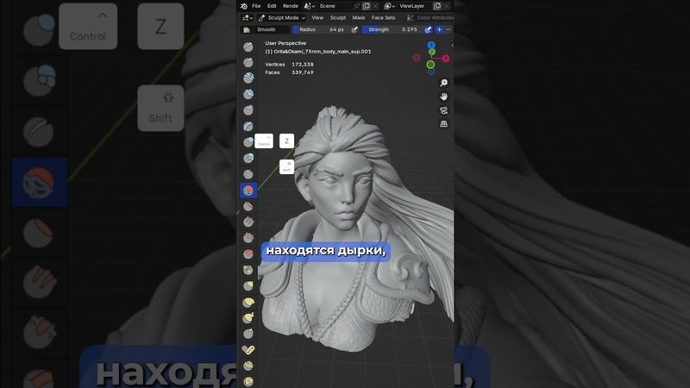The width and height of the screenshot is (690, 388).
Task: Click the Strength slider field
Action: click(x=392, y=29)
